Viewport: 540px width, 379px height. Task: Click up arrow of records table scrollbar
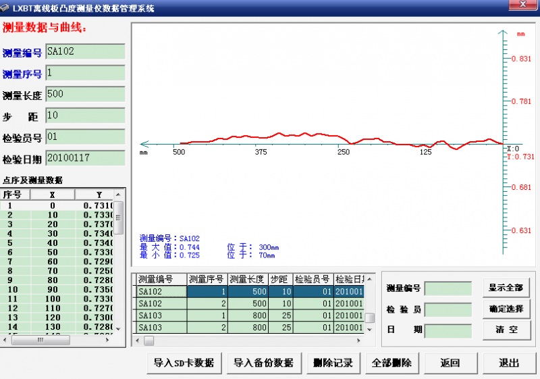point(369,279)
